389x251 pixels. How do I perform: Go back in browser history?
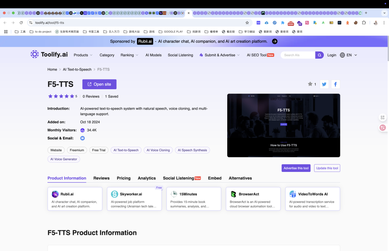point(5,23)
